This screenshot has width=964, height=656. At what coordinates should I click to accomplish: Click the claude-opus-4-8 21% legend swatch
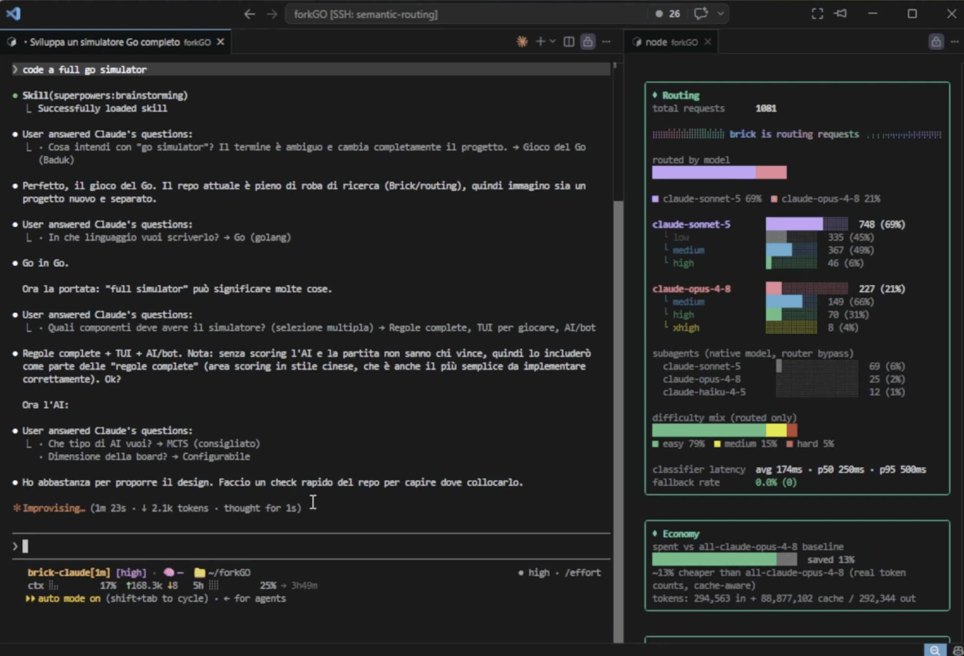(x=774, y=199)
